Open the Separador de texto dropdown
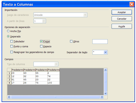The height and width of the screenshot is (103, 136). pyautogui.click(x=105, y=52)
